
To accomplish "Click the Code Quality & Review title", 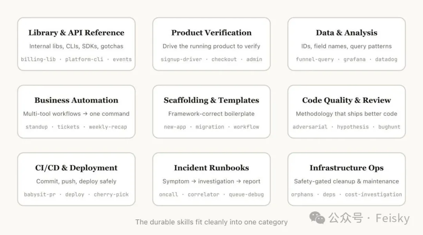I will click(x=347, y=100).
